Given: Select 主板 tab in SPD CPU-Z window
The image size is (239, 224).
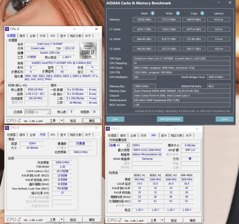Looking at the screenshot, I should pos(133,136).
